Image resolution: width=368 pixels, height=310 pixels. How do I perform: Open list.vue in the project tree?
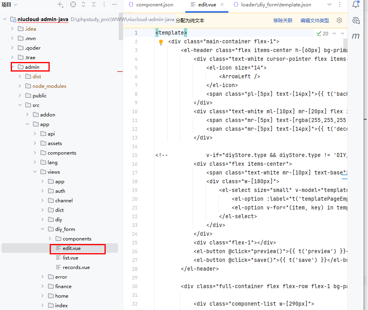[70, 258]
